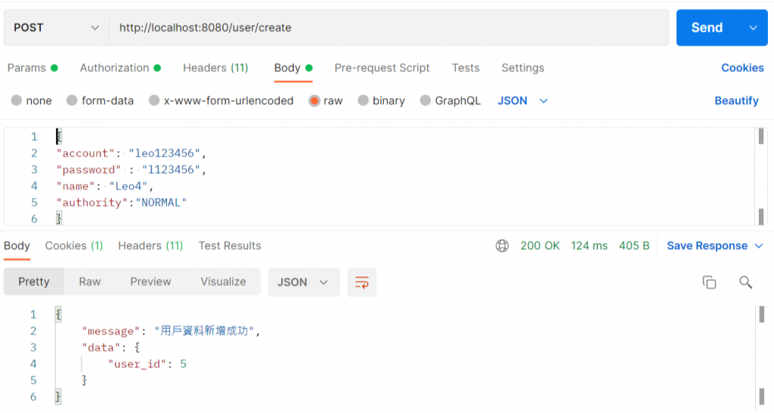Click the globe network icon beside 200 OK
This screenshot has width=774, height=413.
click(x=502, y=245)
